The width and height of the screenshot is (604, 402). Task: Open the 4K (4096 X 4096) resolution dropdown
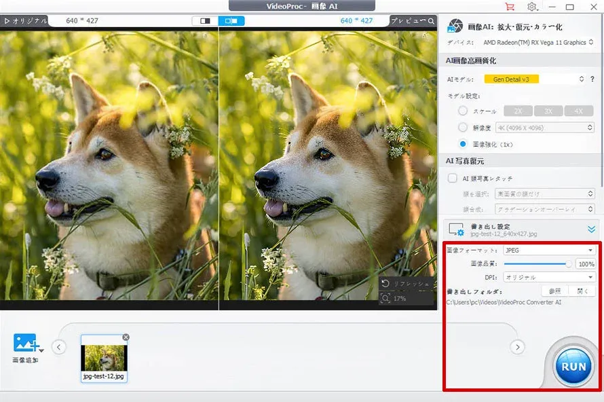(x=545, y=128)
